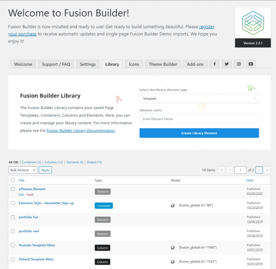Click shortcode [fusion_global id="1525"]
This screenshot has width=276, height=269.
198,261
